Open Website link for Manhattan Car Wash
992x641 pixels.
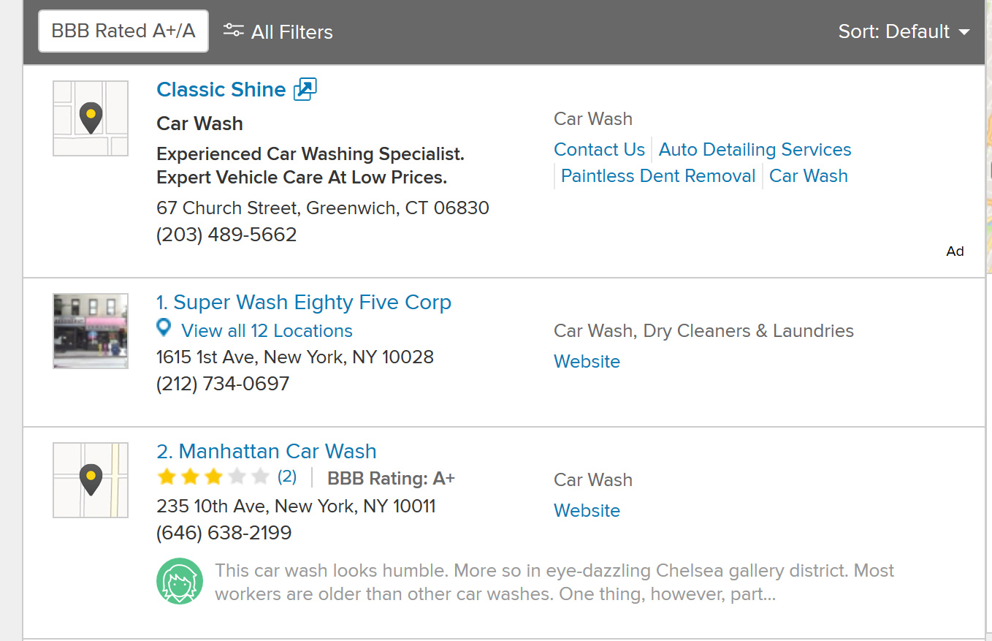pos(587,511)
